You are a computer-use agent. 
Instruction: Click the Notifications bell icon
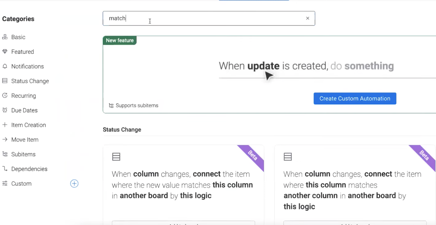click(x=5, y=66)
